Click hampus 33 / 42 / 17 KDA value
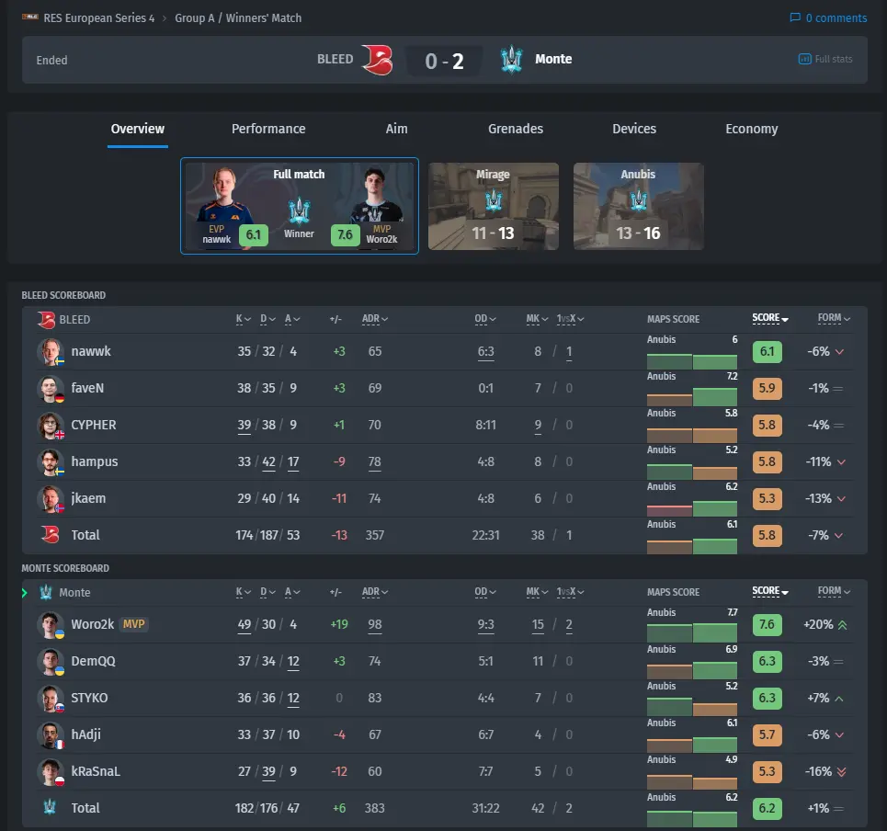The width and height of the screenshot is (887, 831). pos(268,461)
